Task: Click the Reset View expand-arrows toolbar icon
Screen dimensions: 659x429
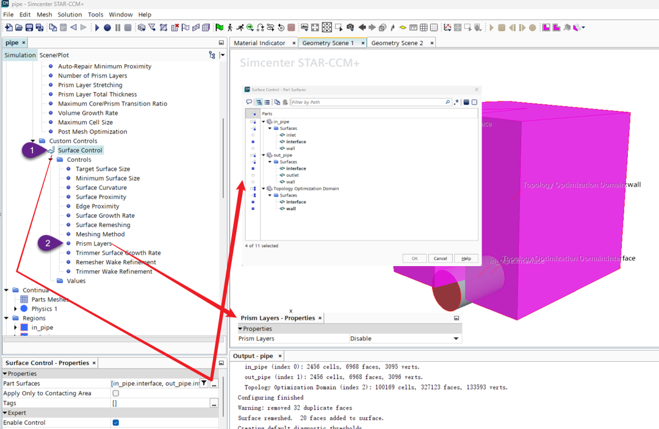Action: [315, 27]
